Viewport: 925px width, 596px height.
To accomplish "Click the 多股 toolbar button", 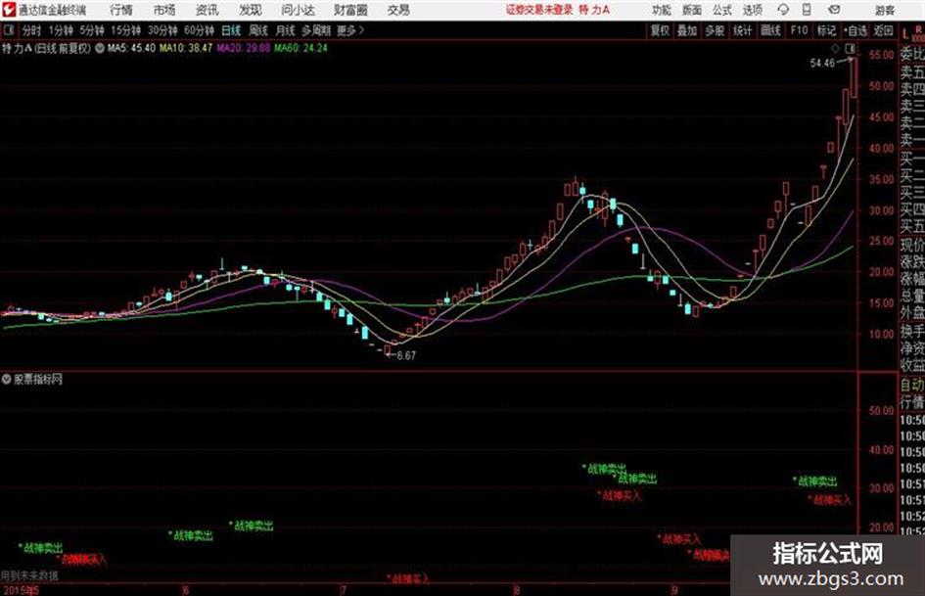I will coord(715,30).
